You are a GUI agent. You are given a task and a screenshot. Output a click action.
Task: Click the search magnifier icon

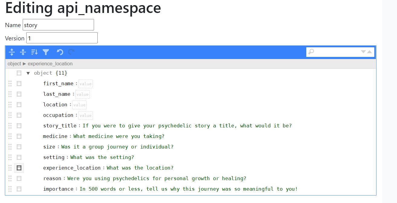pyautogui.click(x=311, y=52)
